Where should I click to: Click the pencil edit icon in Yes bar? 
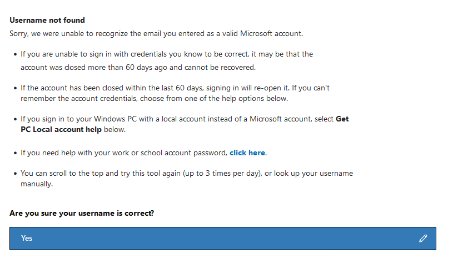[x=423, y=238]
